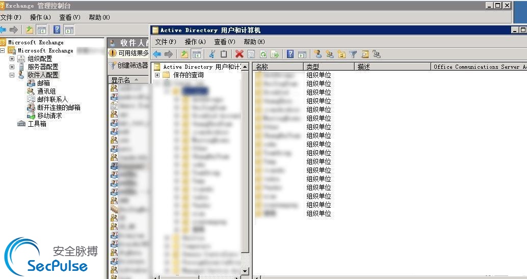Viewport: 527px width, 279px height.
Task: Open 查看(V) menu in Active Directory window
Action: click(x=225, y=42)
